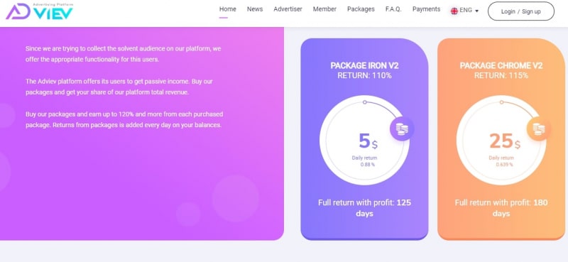The width and height of the screenshot is (568, 262).
Task: Click the progress dot on Chrome V2 circle
Action: [x=501, y=102]
